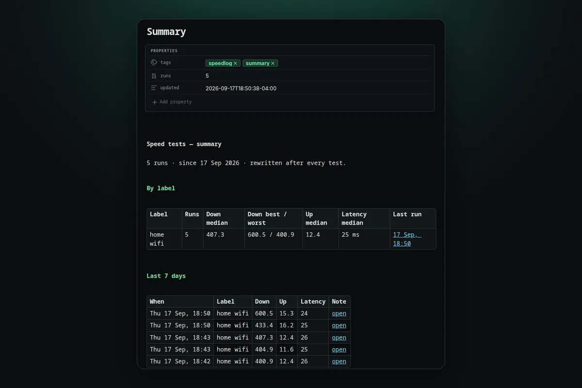
Task: Open note for the 407.3 down run
Action: coord(339,338)
